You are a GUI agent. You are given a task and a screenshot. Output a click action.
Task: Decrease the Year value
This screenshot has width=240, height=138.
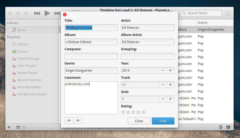163,70
